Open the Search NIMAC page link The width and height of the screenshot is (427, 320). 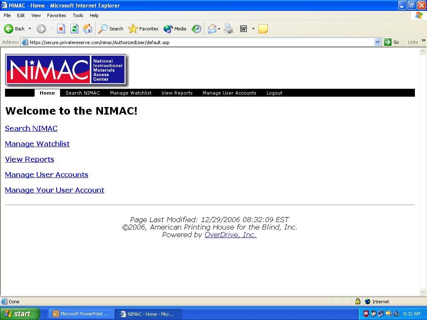(x=31, y=128)
